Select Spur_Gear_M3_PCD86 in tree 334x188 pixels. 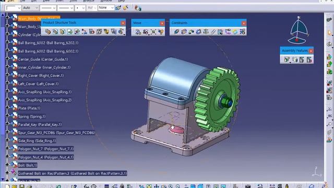[56, 133]
